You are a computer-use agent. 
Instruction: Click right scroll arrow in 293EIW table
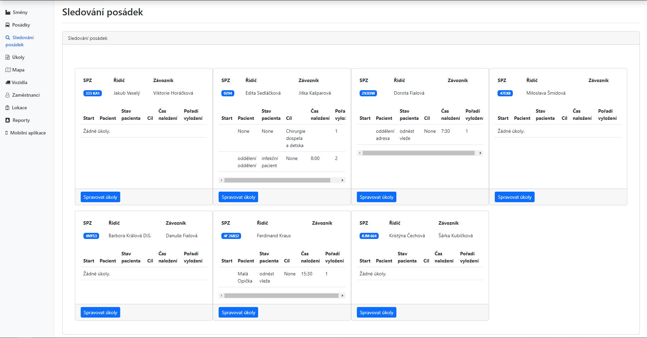click(480, 153)
